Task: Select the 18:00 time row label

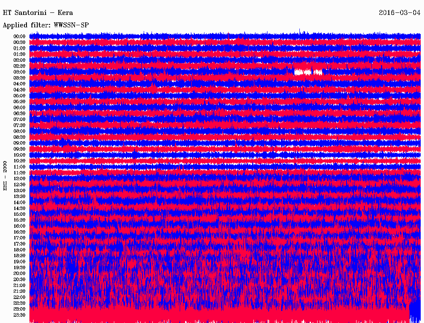Action: click(19, 250)
